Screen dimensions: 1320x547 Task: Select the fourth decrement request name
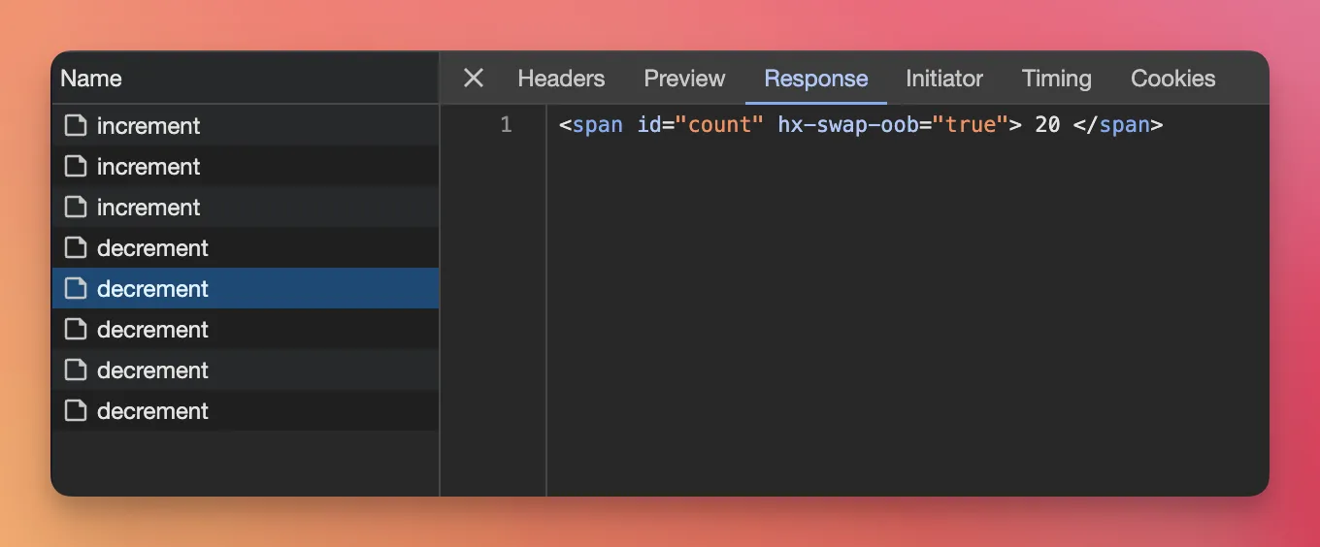pos(152,370)
